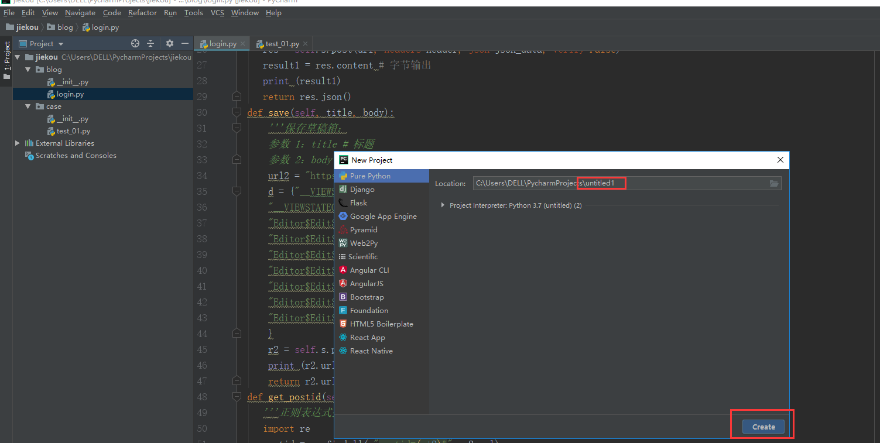Fold the get_postid method at line 48
The height and width of the screenshot is (443, 880).
point(237,397)
